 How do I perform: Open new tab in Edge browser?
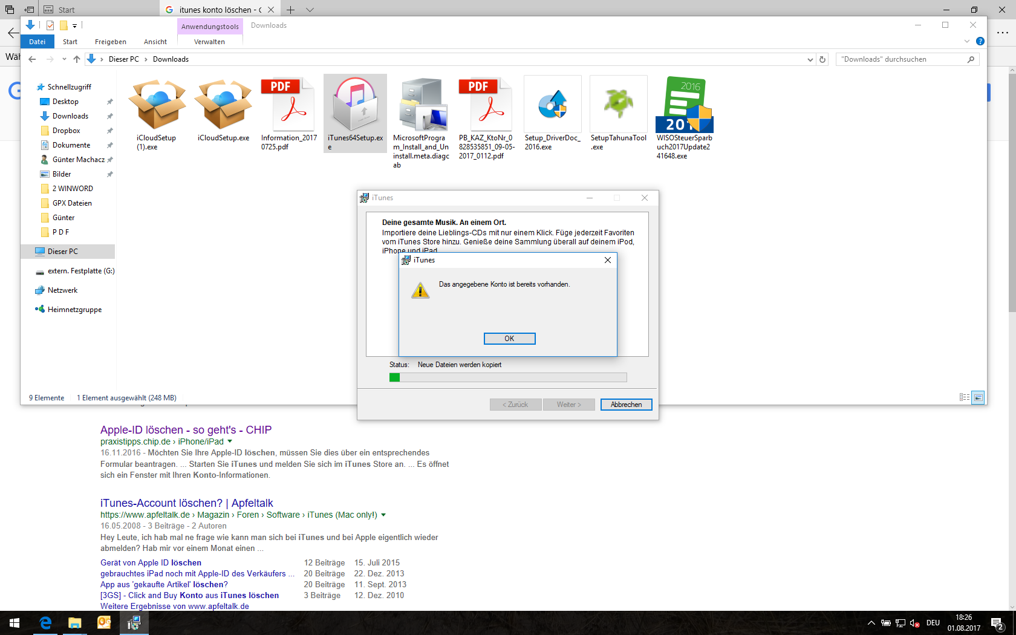(x=291, y=10)
